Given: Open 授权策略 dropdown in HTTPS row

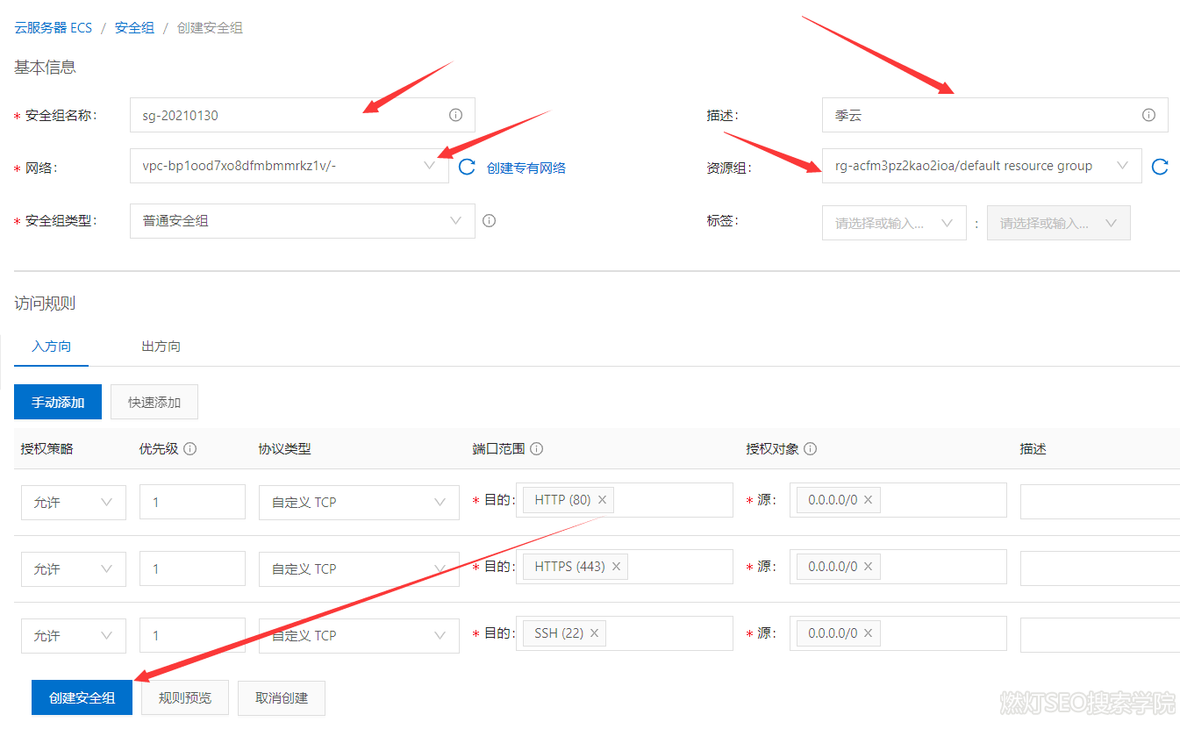Looking at the screenshot, I should (74, 569).
